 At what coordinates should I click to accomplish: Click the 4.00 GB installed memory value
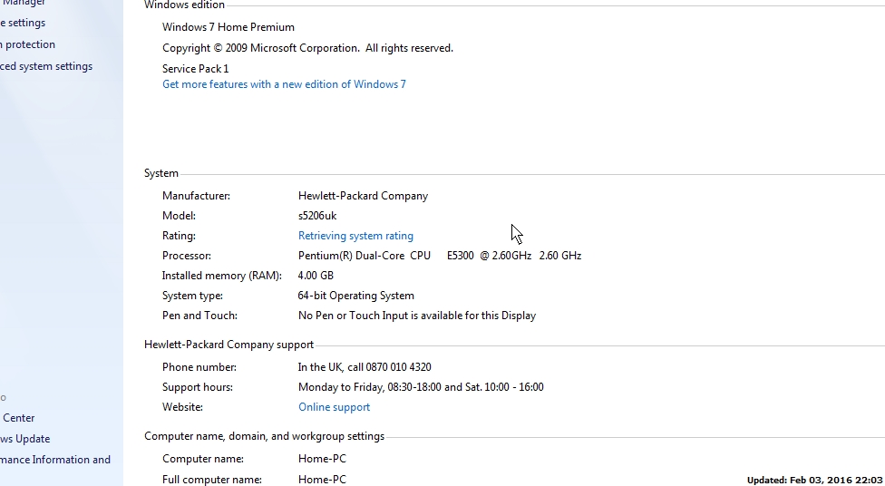coord(316,276)
